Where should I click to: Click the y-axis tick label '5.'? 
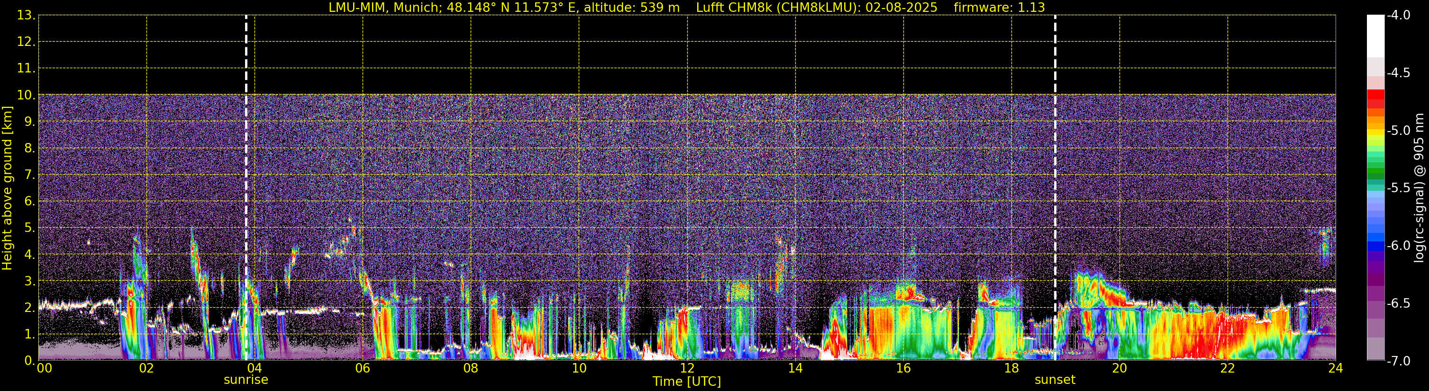[29, 228]
